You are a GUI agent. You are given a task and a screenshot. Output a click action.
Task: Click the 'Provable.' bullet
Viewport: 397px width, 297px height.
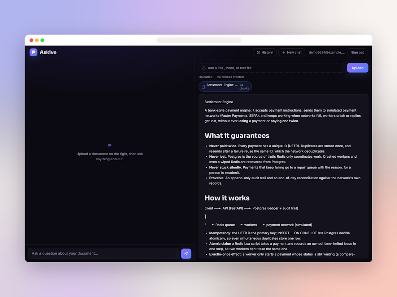pyautogui.click(x=285, y=181)
